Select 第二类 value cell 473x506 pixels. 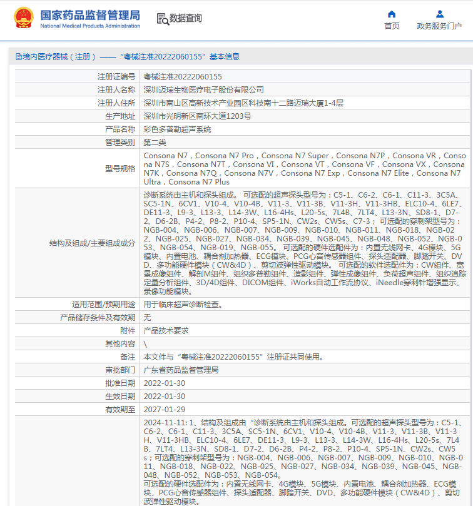tap(305, 143)
